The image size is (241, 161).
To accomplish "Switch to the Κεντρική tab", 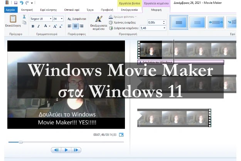I will (27, 10).
